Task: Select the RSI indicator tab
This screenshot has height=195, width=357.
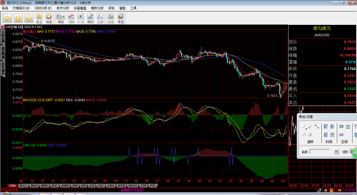Action: click(83, 186)
